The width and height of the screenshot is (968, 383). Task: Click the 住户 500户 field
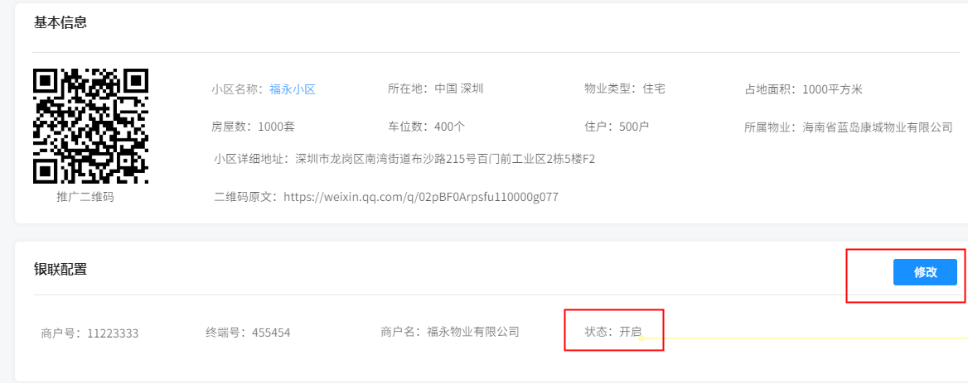click(616, 127)
